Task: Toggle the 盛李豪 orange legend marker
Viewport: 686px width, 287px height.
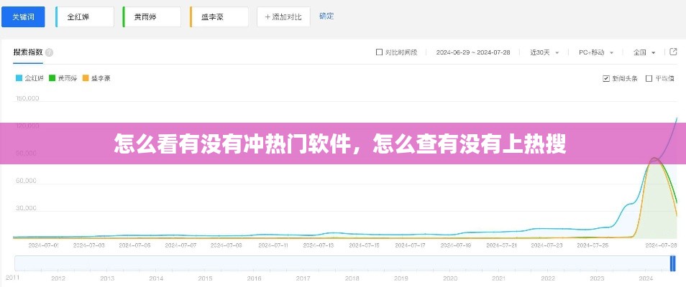Action: [86, 77]
